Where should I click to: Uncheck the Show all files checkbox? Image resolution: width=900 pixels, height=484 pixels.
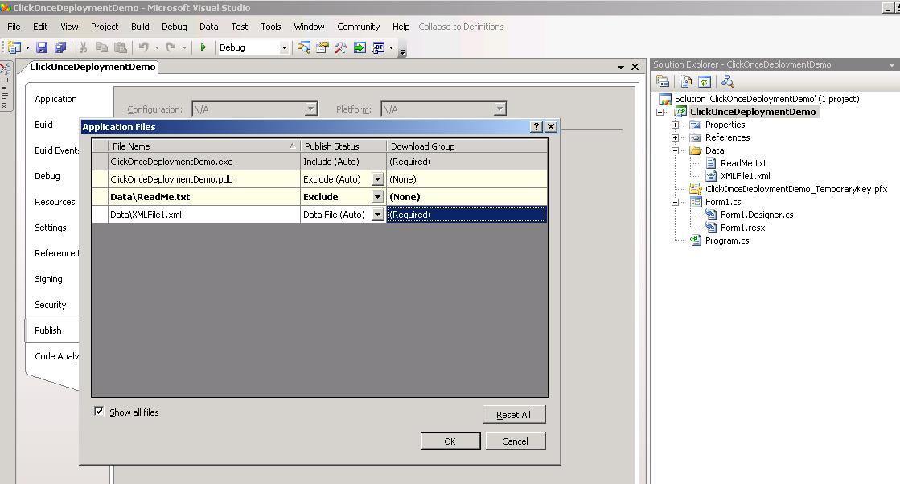coord(99,411)
